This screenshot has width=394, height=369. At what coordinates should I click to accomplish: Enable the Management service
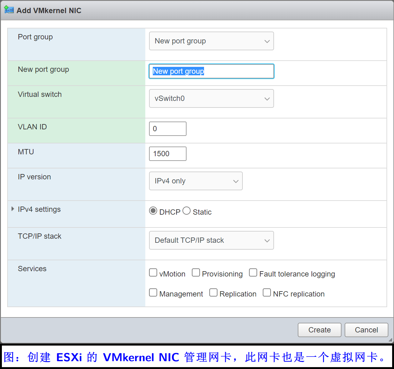pos(153,292)
